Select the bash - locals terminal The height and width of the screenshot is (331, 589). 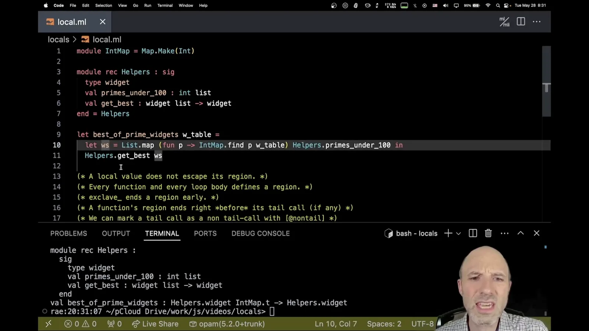[x=411, y=233]
